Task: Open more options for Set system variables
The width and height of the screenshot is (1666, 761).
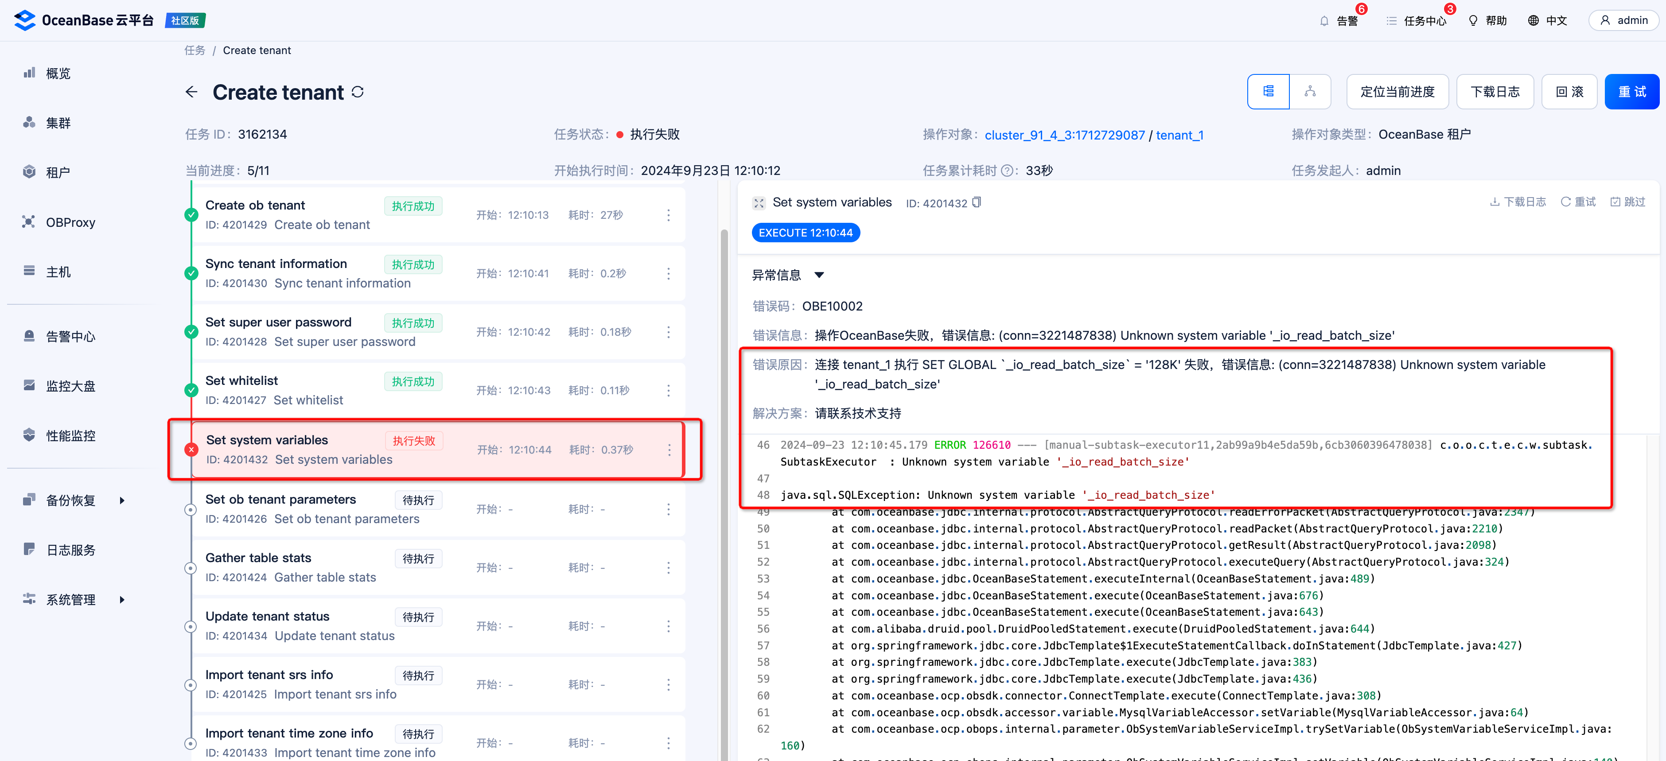Action: tap(669, 450)
